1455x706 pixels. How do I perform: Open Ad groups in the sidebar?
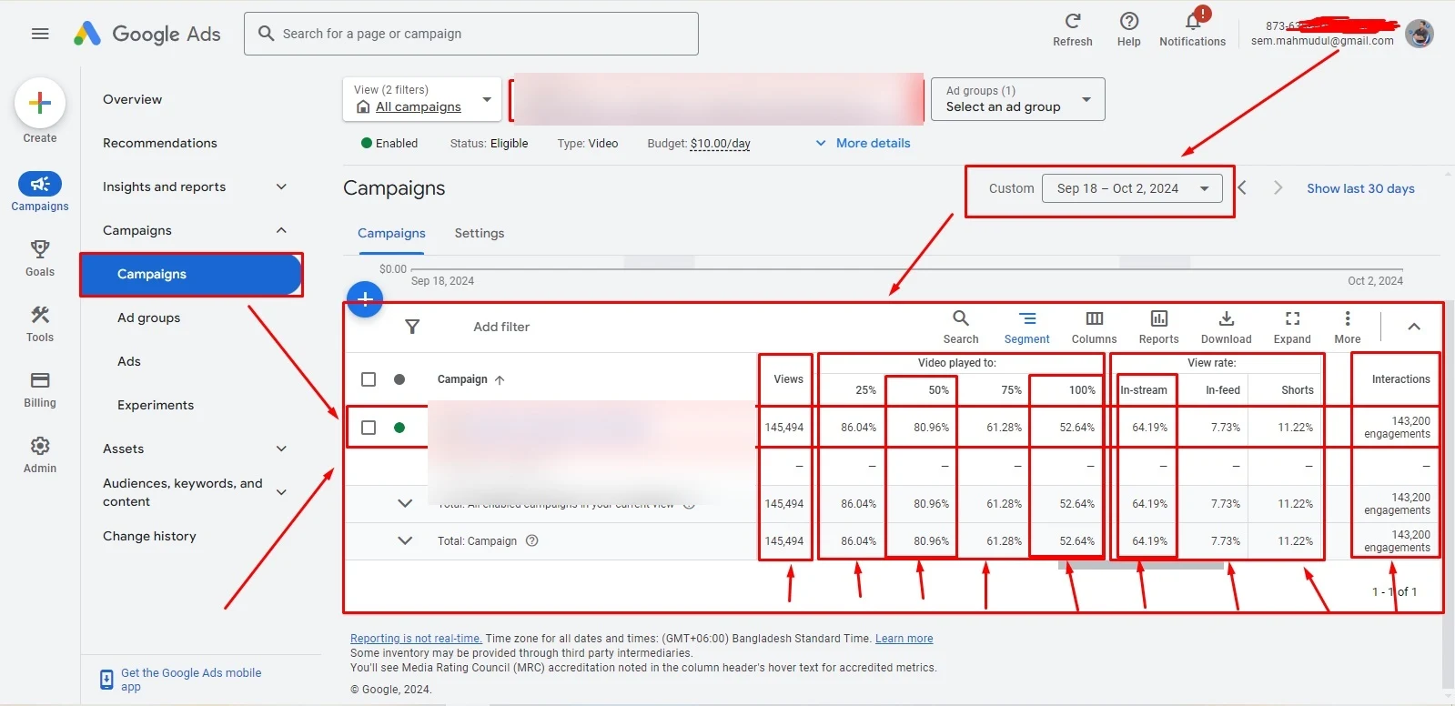point(149,318)
